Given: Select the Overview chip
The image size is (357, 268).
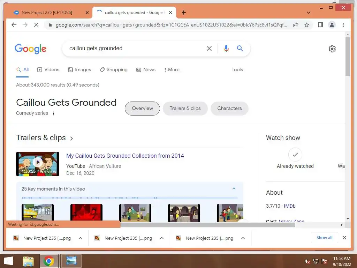Looking at the screenshot, I should (142, 109).
